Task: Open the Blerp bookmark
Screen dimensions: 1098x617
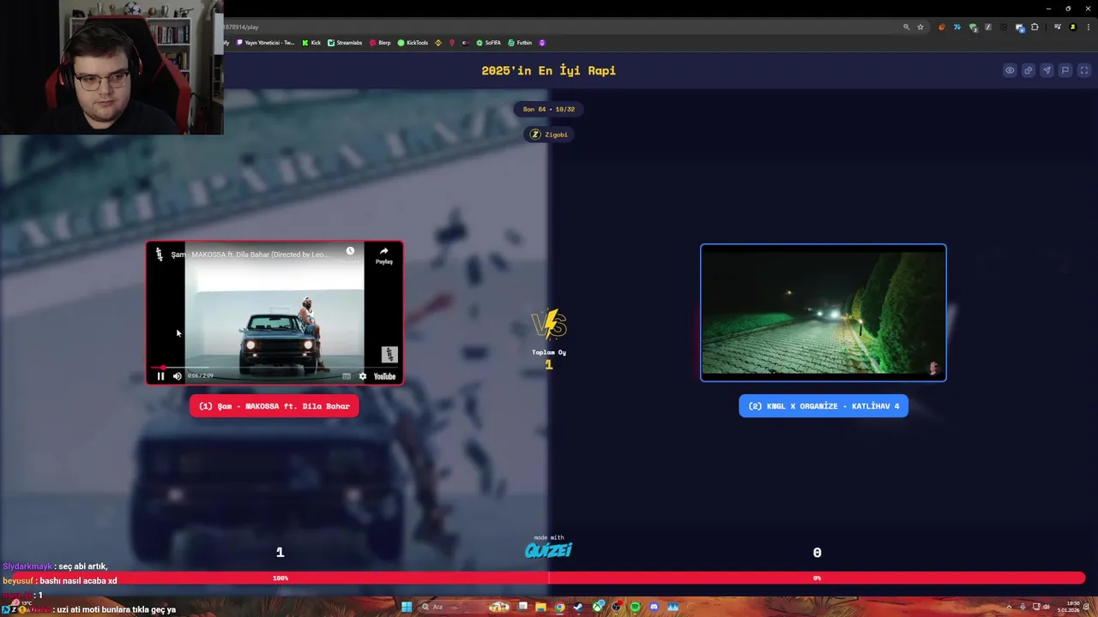Action: [380, 43]
